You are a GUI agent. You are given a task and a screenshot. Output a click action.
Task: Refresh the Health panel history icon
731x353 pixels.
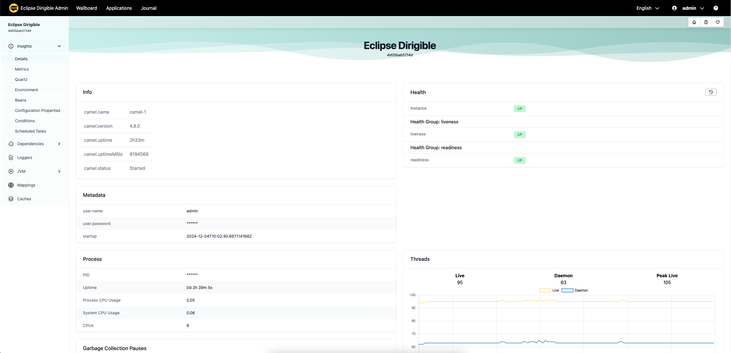[711, 92]
